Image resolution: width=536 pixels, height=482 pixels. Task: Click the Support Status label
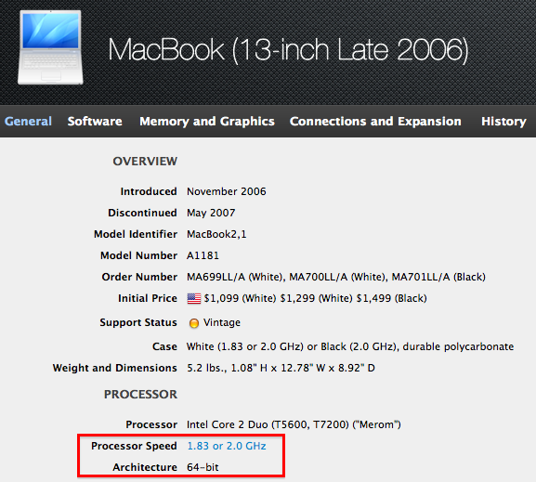(138, 322)
